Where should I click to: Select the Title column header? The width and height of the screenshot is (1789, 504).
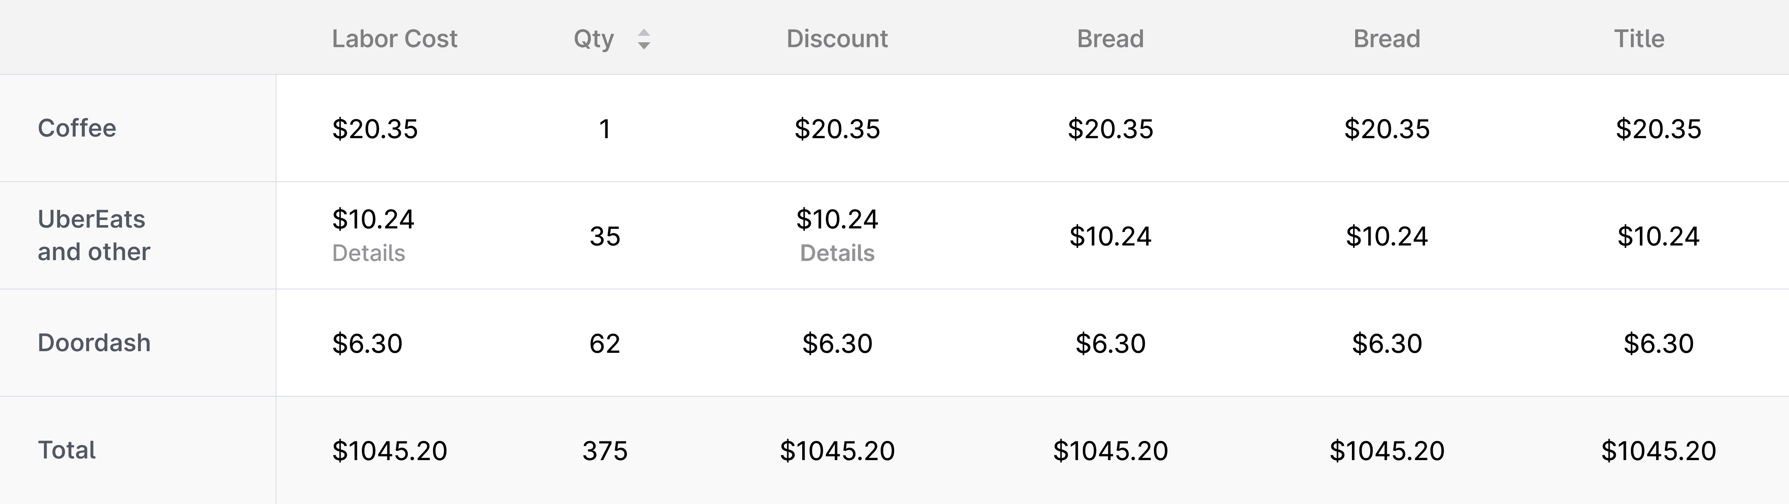coord(1638,39)
